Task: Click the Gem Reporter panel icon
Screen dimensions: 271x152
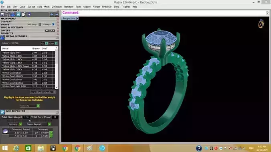Action: [2, 112]
